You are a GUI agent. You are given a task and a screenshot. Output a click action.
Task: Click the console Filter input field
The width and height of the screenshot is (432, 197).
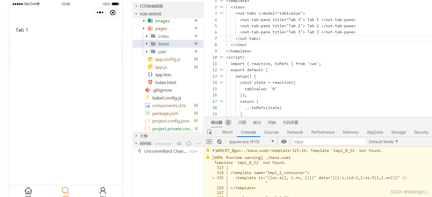[x=329, y=142]
